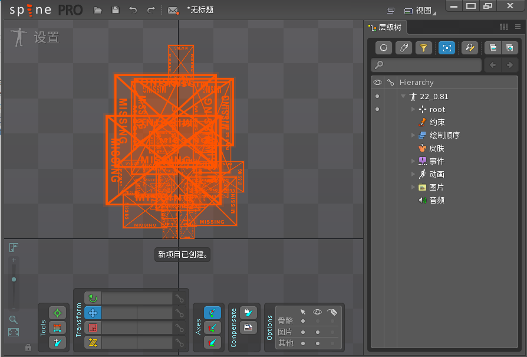Switch axes to World (bottom Axes button)
This screenshot has height=357, width=527.
(x=212, y=342)
